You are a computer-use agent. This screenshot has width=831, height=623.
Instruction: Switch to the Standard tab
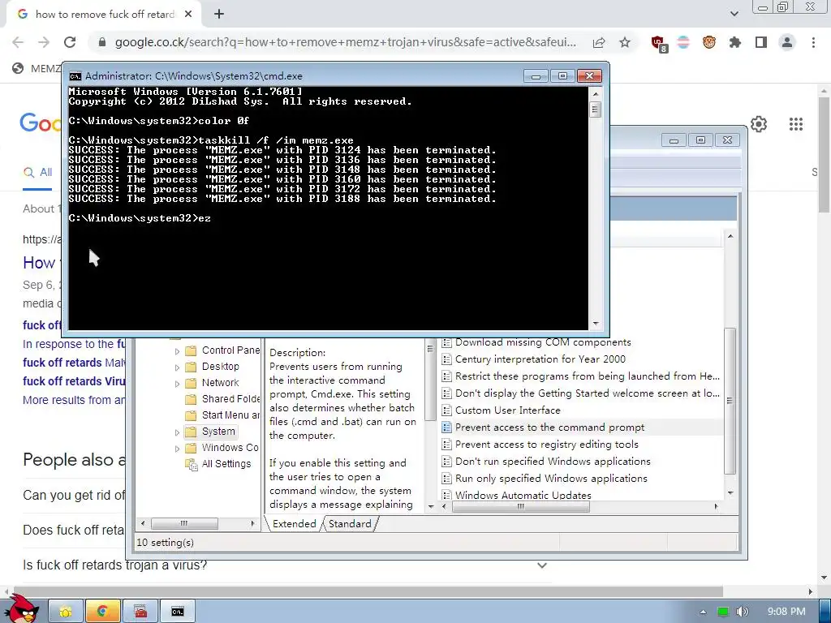click(x=350, y=524)
